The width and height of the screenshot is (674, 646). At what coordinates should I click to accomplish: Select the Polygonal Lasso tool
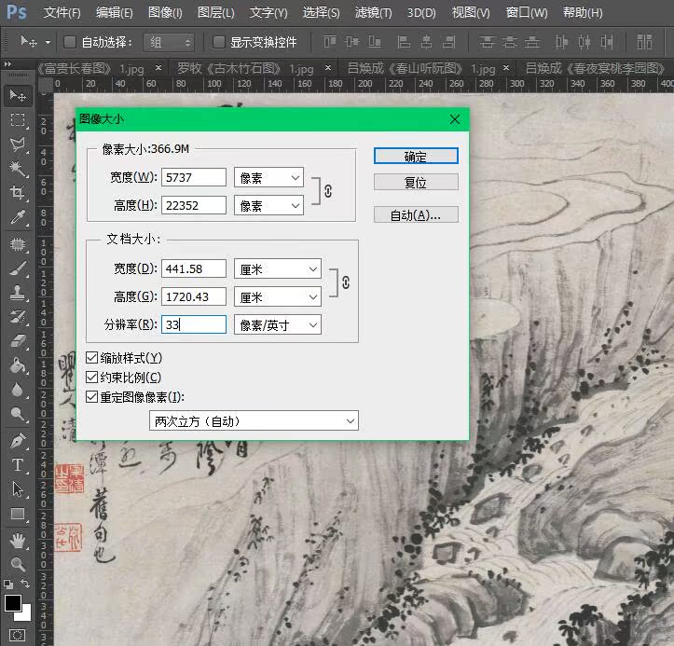(x=18, y=144)
